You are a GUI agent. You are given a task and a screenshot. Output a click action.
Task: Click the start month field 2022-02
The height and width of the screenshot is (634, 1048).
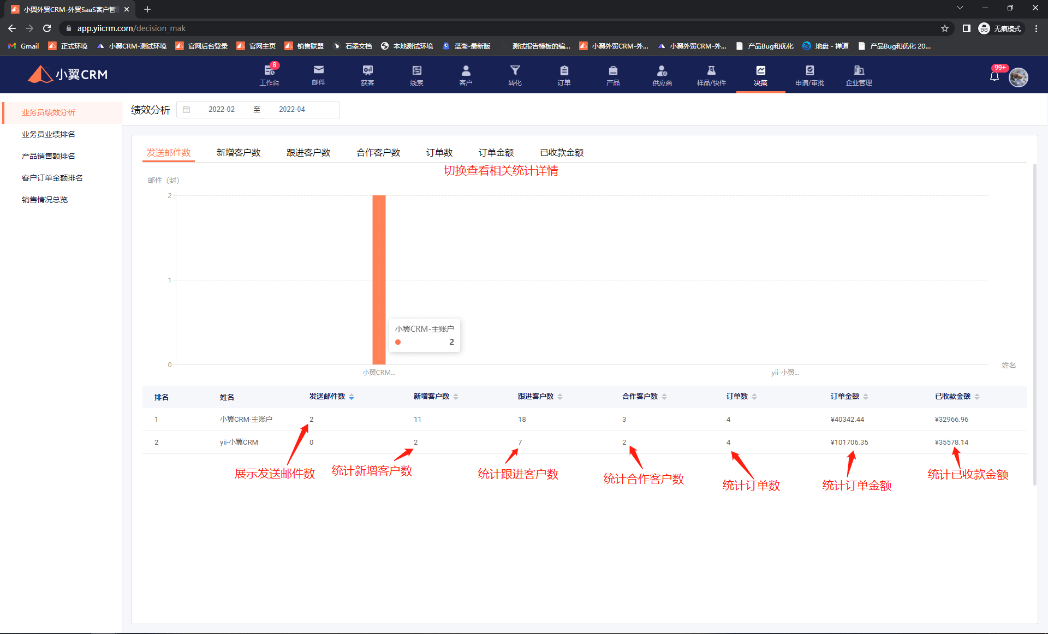(222, 110)
